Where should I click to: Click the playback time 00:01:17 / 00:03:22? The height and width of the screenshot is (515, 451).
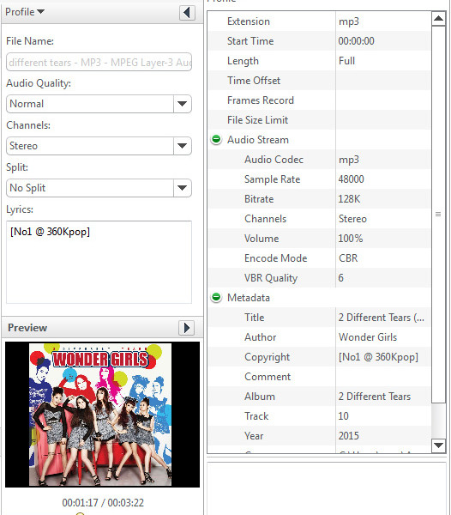pyautogui.click(x=103, y=502)
